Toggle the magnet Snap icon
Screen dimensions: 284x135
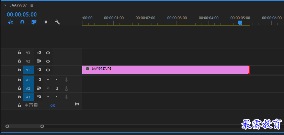(22, 22)
